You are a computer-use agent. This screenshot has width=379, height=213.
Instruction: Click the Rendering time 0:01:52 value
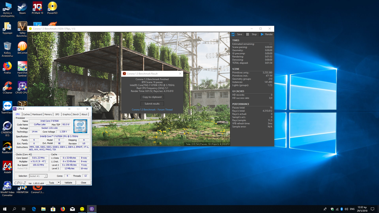click(x=269, y=57)
